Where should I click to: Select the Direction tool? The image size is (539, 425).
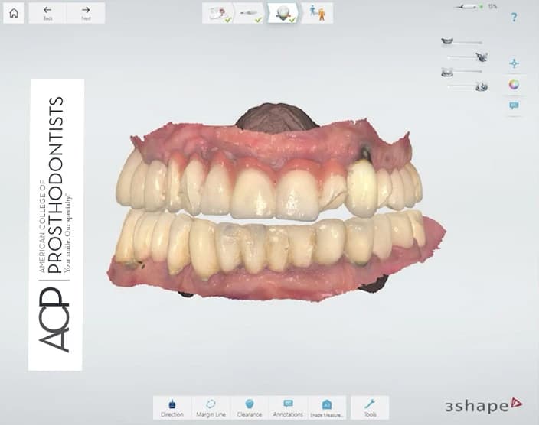click(x=172, y=407)
